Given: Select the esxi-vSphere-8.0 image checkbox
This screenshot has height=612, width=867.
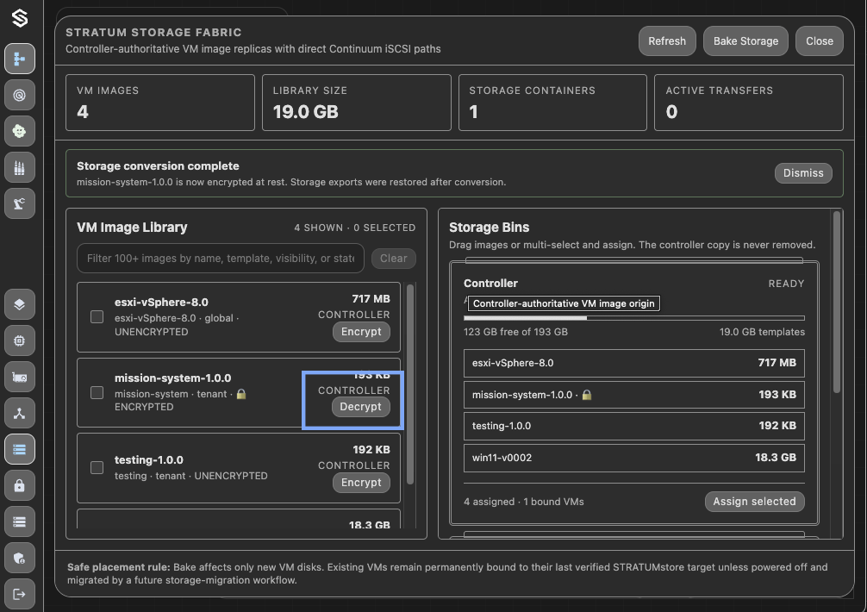Looking at the screenshot, I should click(x=97, y=317).
